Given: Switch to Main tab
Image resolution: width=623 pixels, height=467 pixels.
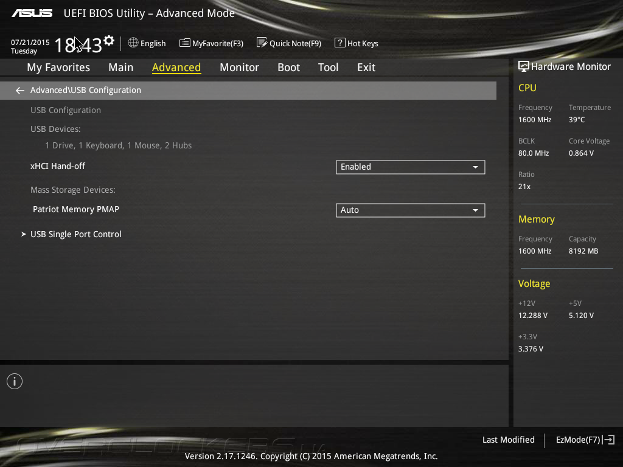Looking at the screenshot, I should click(x=121, y=67).
